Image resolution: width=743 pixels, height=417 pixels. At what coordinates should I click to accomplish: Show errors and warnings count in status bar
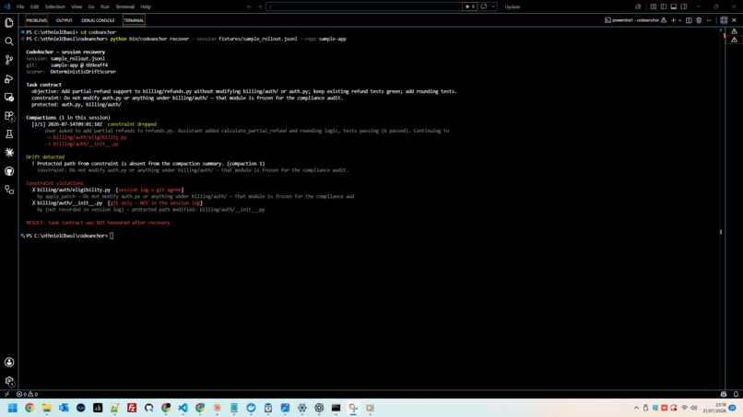pos(27,394)
